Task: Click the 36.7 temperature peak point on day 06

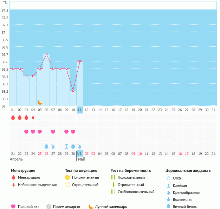Action: pyautogui.click(x=46, y=54)
